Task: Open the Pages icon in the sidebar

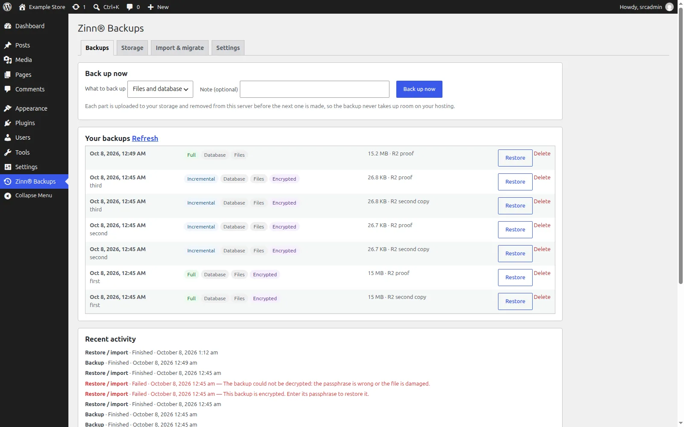Action: (8, 75)
